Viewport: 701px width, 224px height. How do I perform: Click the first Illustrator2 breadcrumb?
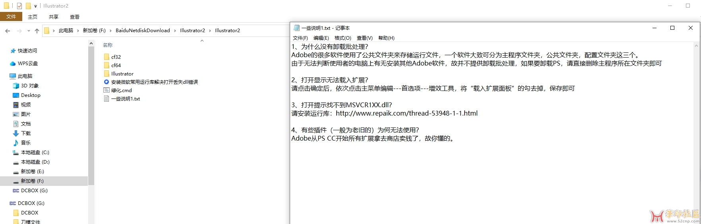pos(192,31)
